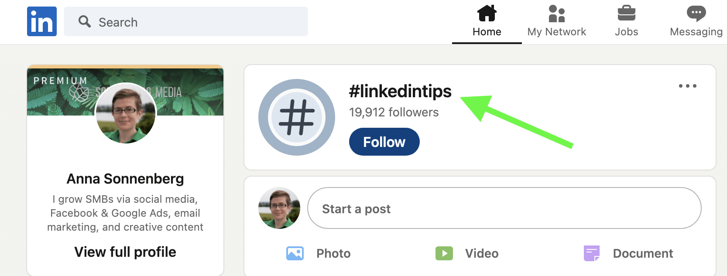Click the LinkedIn logo icon
The height and width of the screenshot is (276, 727).
point(42,21)
